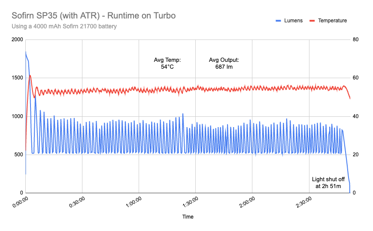Click the 'Time' axis title

(x=188, y=217)
